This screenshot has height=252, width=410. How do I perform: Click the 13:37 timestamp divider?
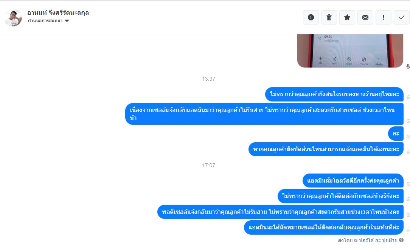pyautogui.click(x=208, y=79)
